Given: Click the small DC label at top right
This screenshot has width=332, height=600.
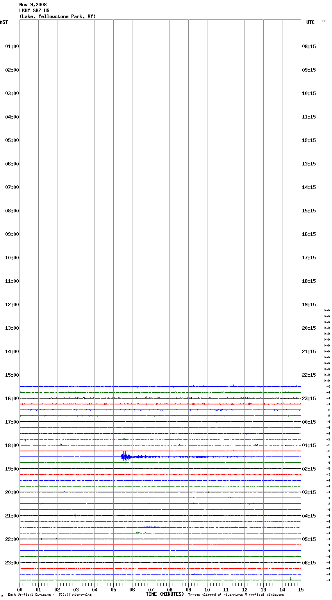Looking at the screenshot, I should (324, 21).
